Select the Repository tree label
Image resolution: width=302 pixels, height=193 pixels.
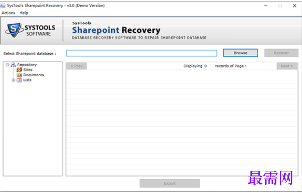click(27, 65)
